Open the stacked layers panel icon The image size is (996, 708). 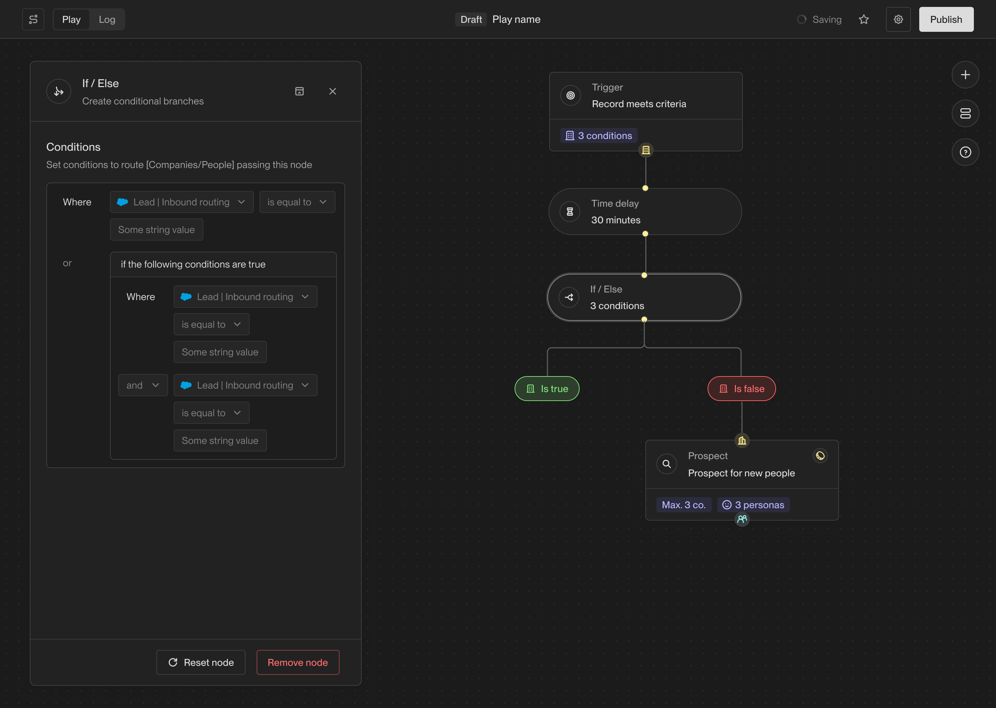[965, 113]
